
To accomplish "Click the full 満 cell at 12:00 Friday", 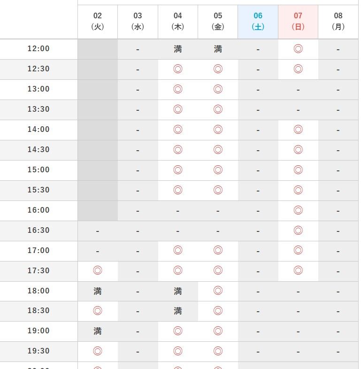I will click(x=218, y=49).
